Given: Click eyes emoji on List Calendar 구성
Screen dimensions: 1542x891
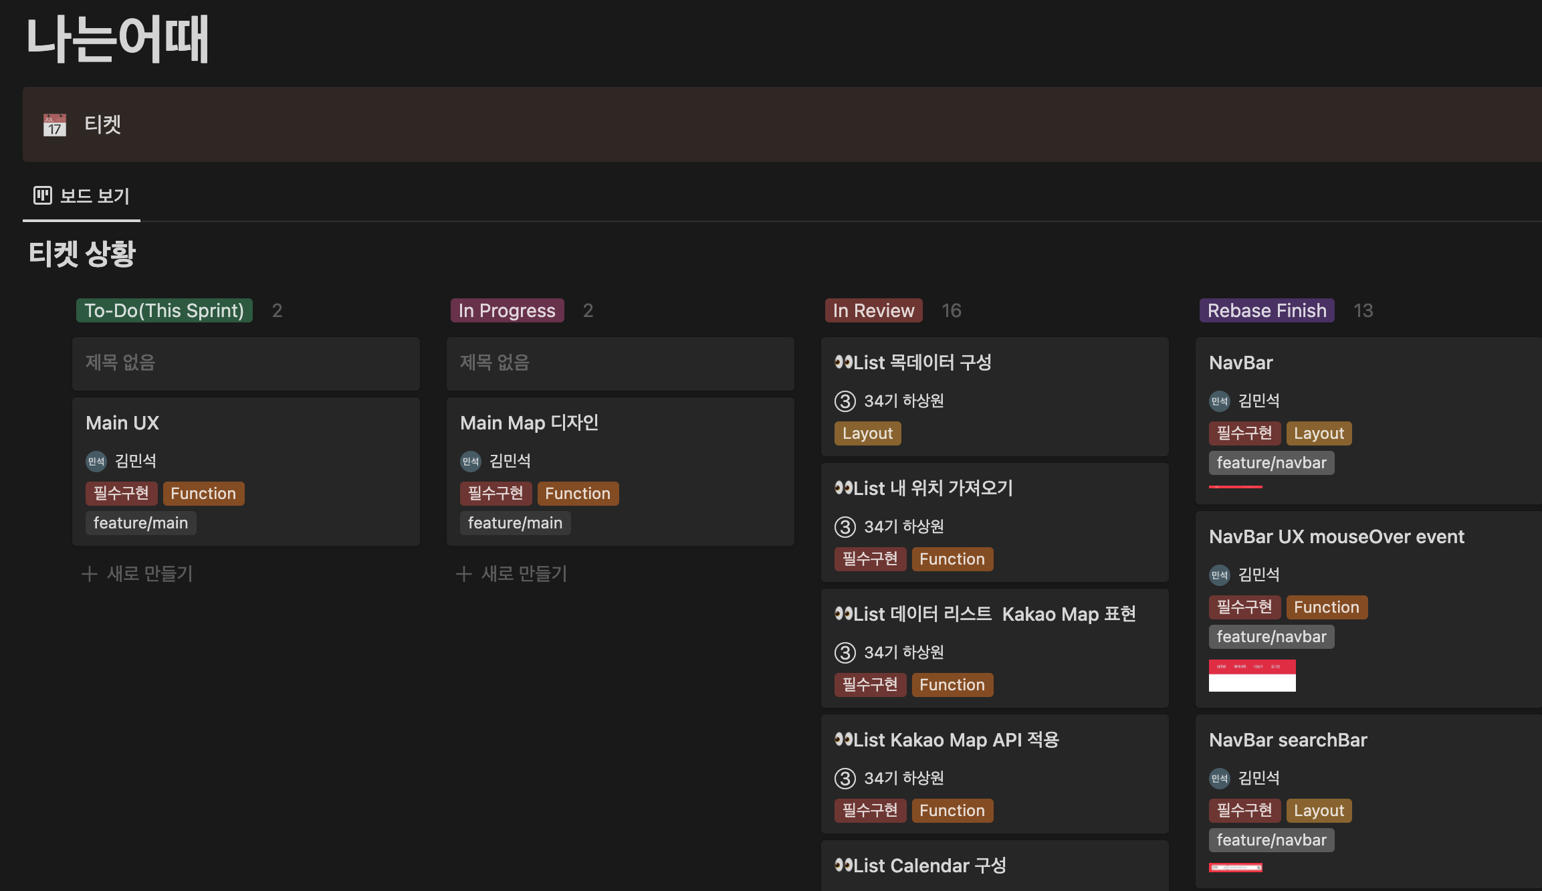Looking at the screenshot, I should (843, 866).
